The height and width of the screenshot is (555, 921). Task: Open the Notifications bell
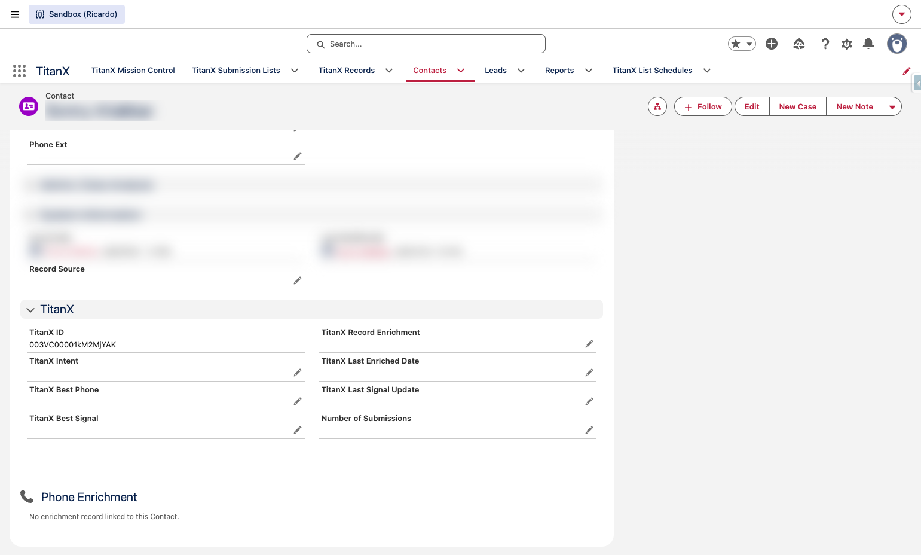pyautogui.click(x=868, y=44)
